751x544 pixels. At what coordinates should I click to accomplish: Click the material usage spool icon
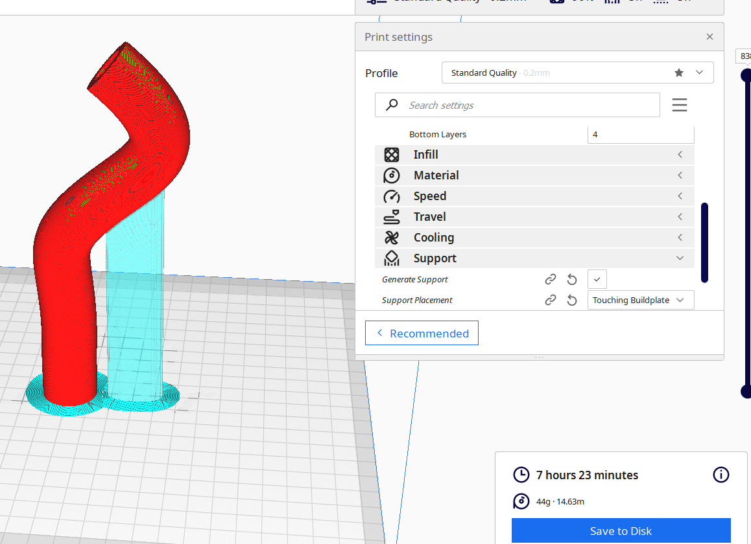(521, 501)
